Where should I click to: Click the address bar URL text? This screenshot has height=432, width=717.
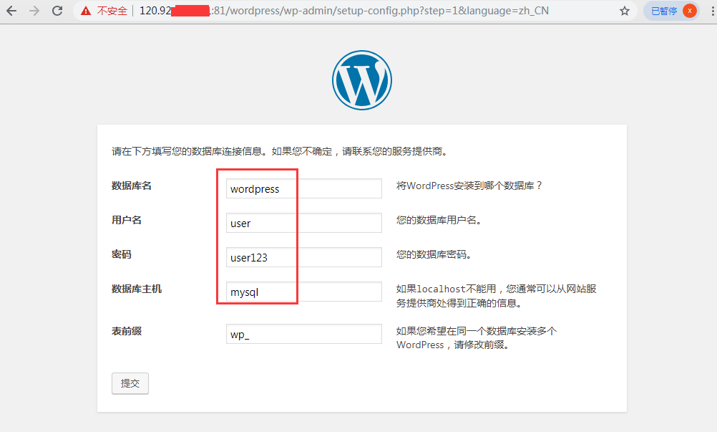[344, 11]
